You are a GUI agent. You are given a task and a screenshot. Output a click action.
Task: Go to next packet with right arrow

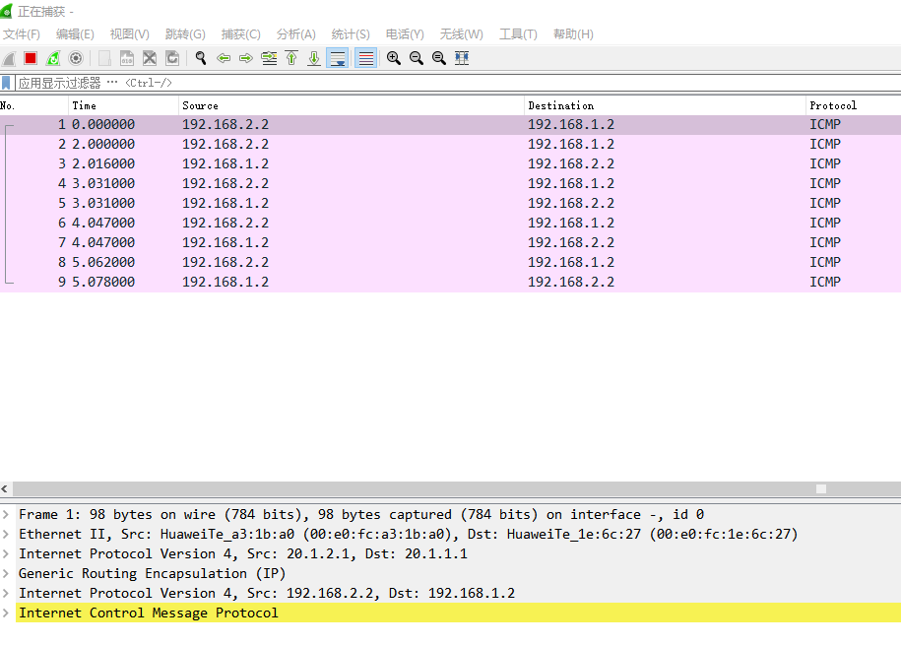pyautogui.click(x=246, y=58)
